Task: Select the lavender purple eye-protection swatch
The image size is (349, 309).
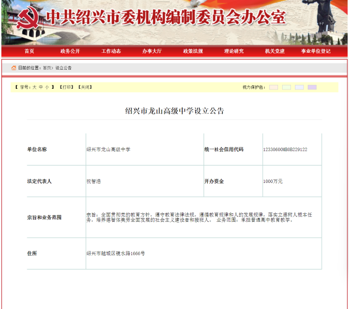Action: 312,87
